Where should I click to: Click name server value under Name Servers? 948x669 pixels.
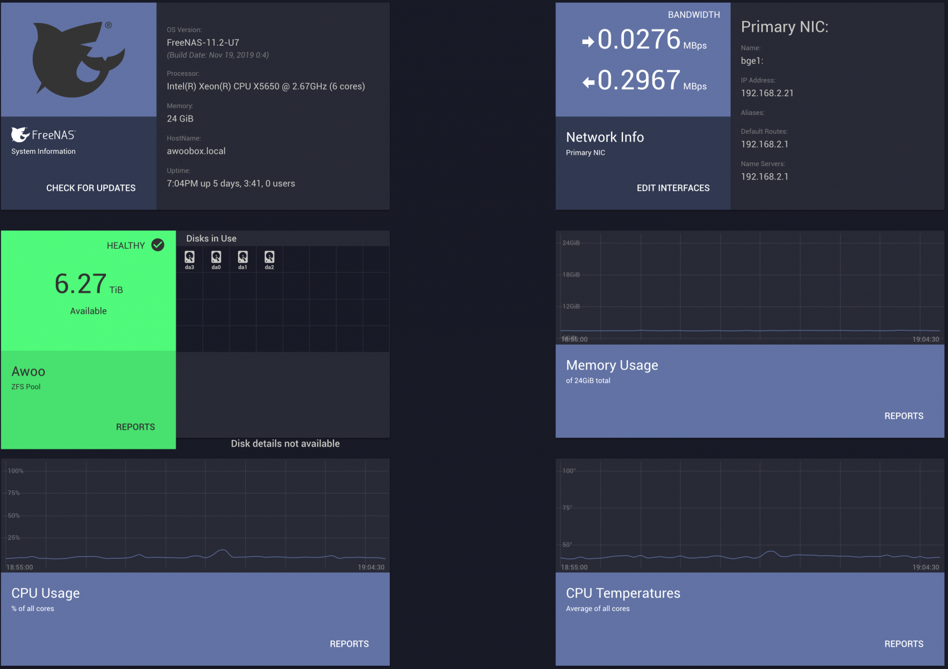tap(765, 177)
